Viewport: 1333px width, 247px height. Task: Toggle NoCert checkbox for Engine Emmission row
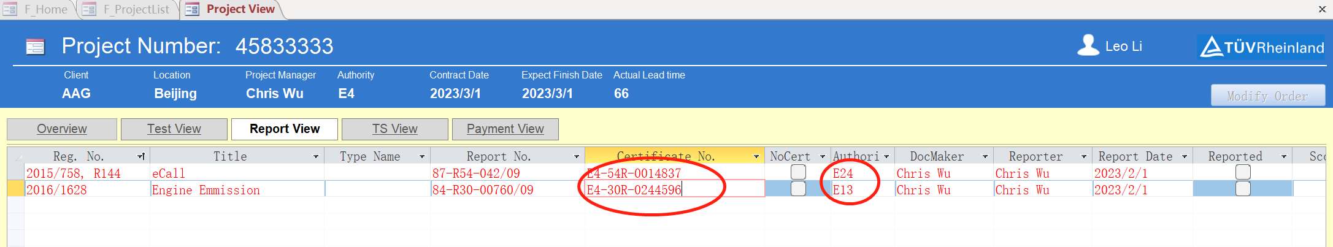pos(798,189)
